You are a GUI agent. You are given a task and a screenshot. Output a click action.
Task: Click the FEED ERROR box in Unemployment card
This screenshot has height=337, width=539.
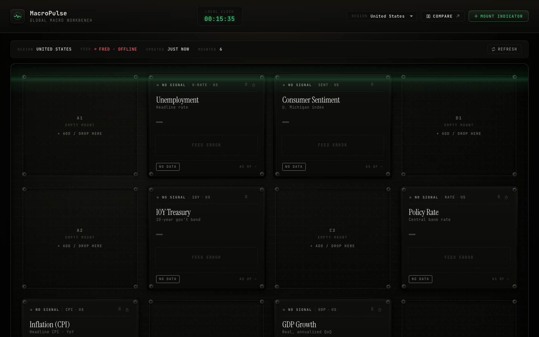(207, 145)
